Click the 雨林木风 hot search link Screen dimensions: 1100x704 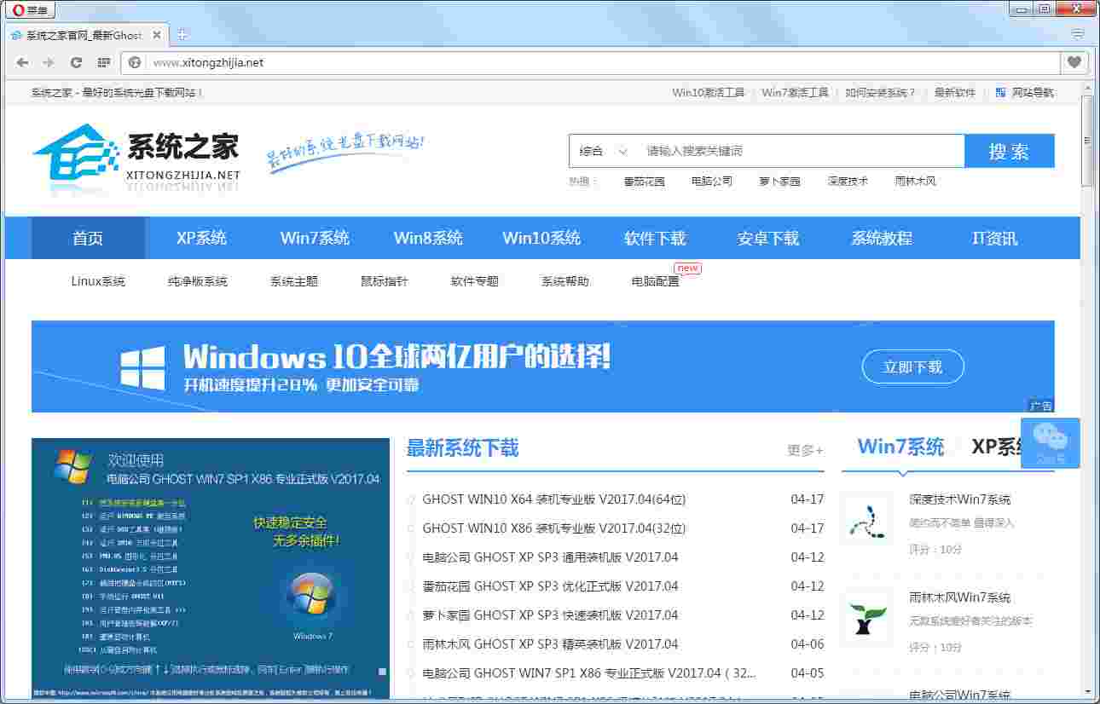(916, 181)
